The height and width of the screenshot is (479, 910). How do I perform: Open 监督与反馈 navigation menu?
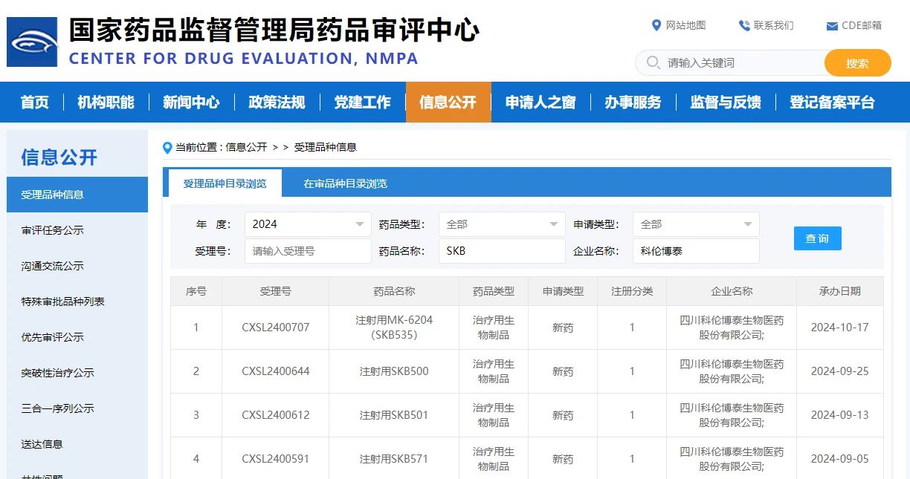point(726,102)
